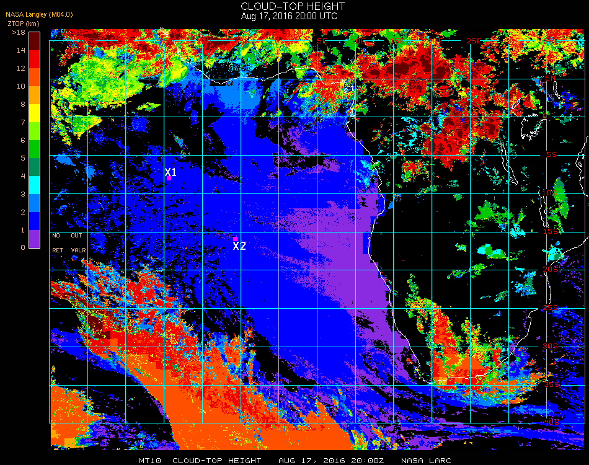Click the '5N' latitude label
The width and height of the screenshot is (589, 465).
[x=550, y=78]
